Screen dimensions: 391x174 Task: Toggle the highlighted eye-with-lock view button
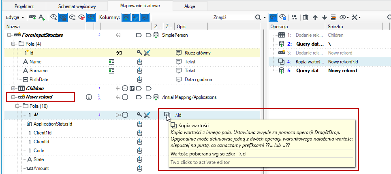[62, 17]
